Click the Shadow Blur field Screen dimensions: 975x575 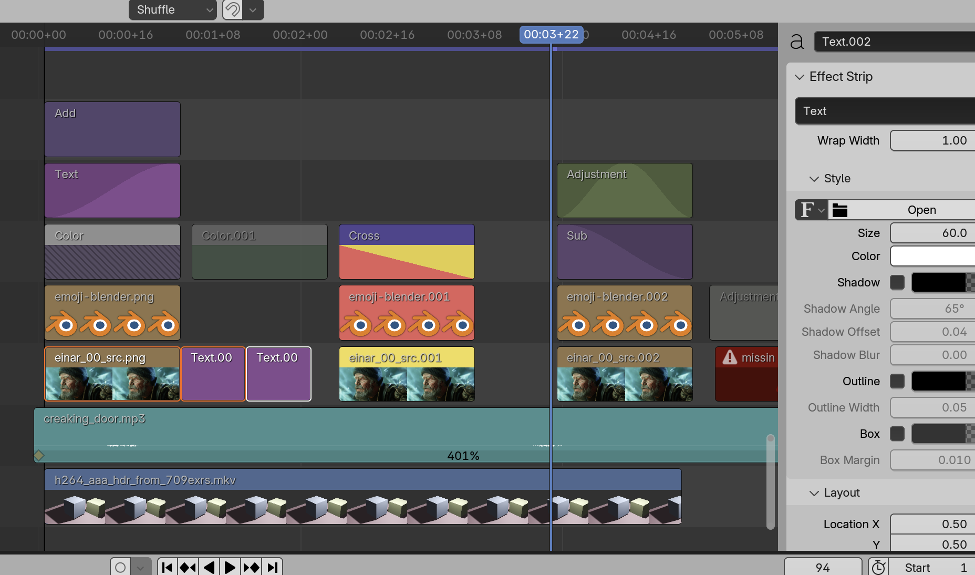pos(932,355)
